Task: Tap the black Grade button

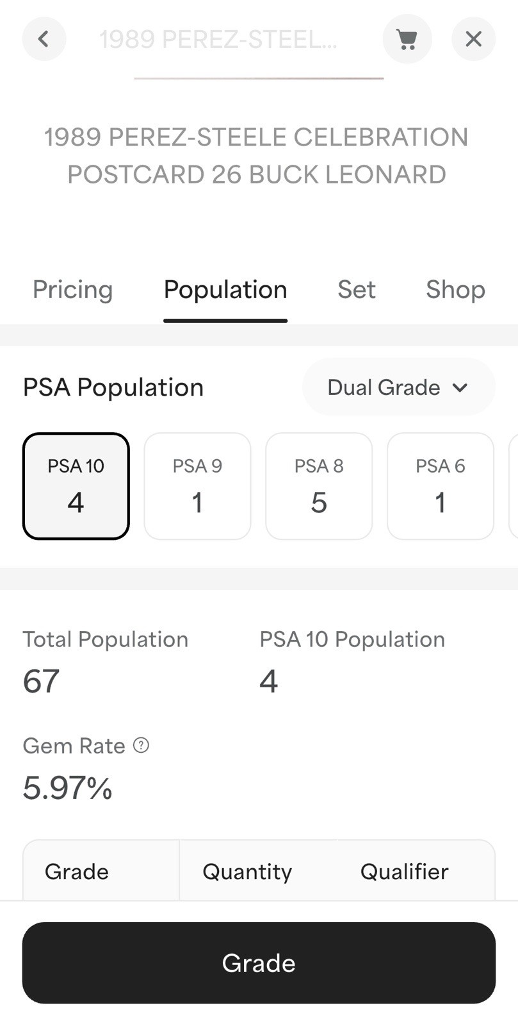Action: click(x=259, y=963)
